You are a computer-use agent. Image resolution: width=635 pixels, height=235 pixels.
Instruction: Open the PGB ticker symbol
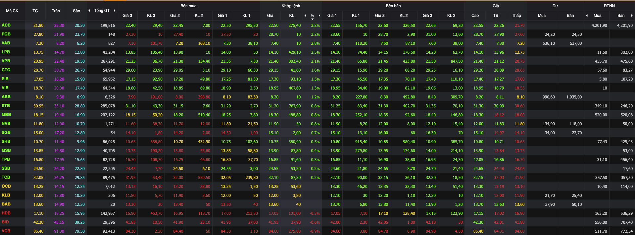[x=6, y=34]
